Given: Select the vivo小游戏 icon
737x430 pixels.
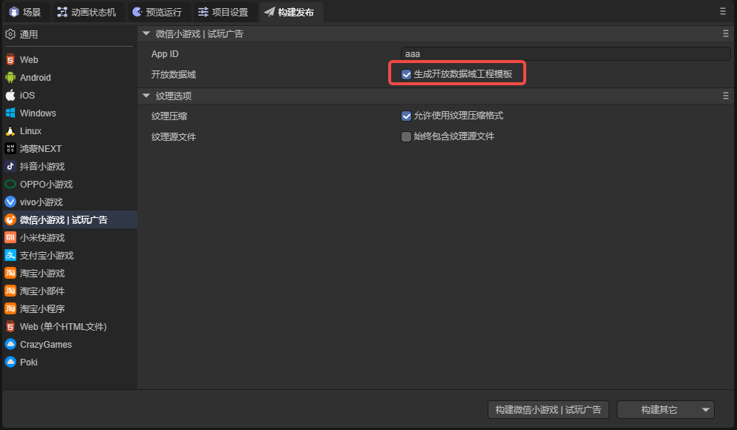Looking at the screenshot, I should 10,202.
